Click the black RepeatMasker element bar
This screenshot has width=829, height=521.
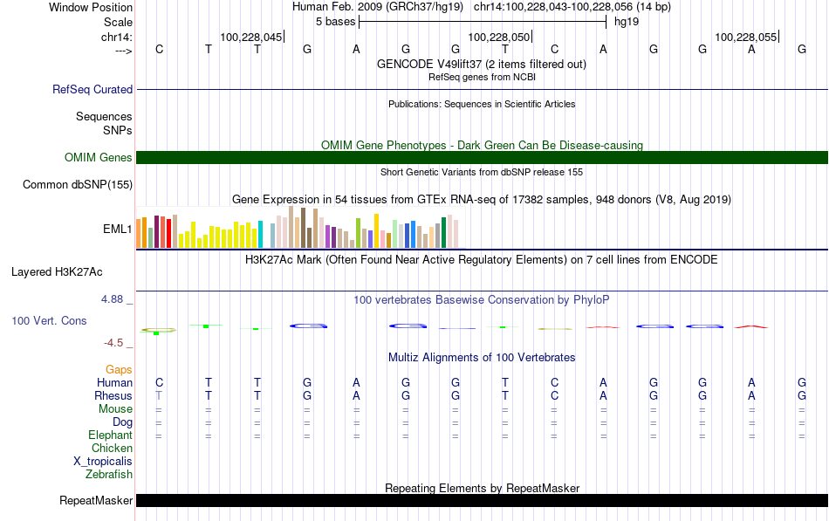pyautogui.click(x=482, y=500)
